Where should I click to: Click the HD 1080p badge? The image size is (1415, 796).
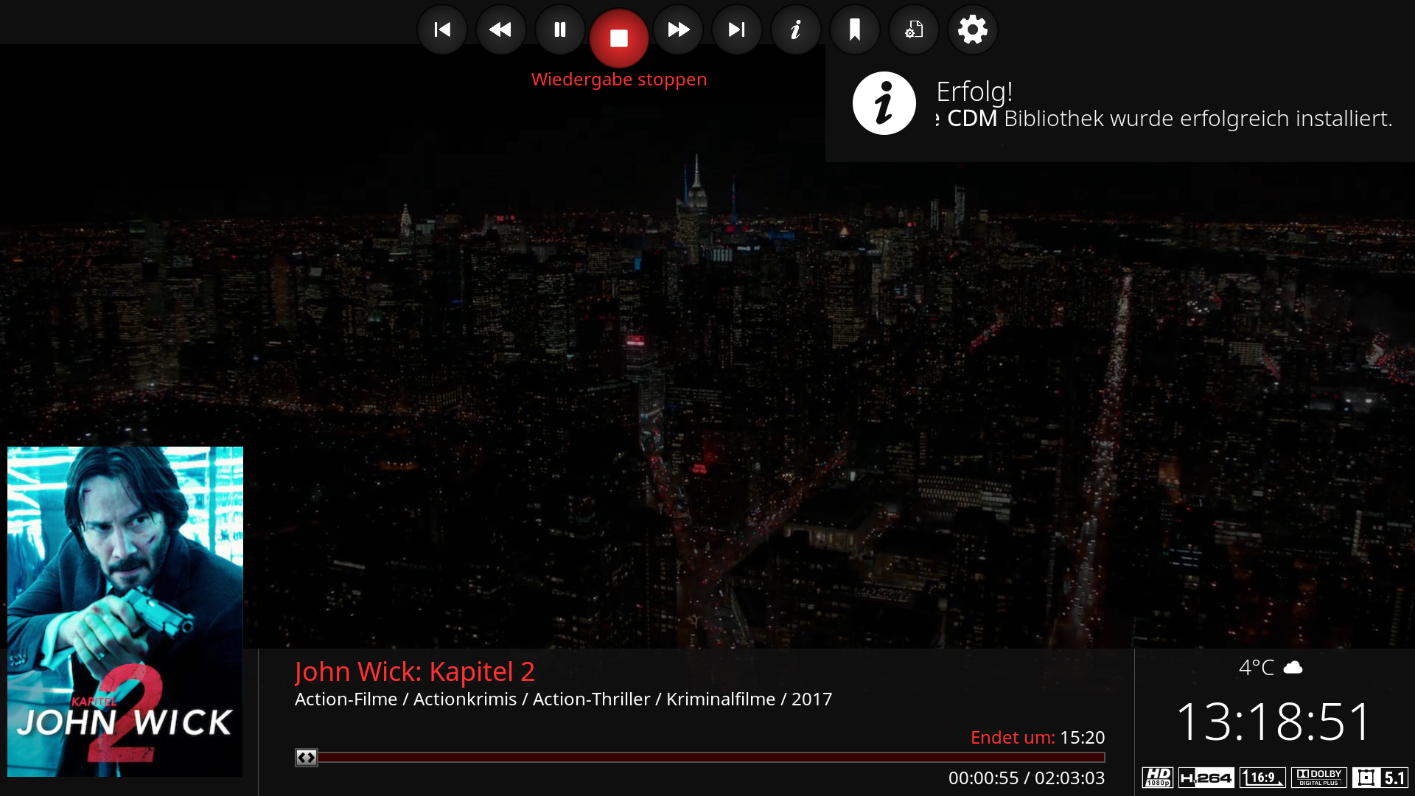(1158, 778)
